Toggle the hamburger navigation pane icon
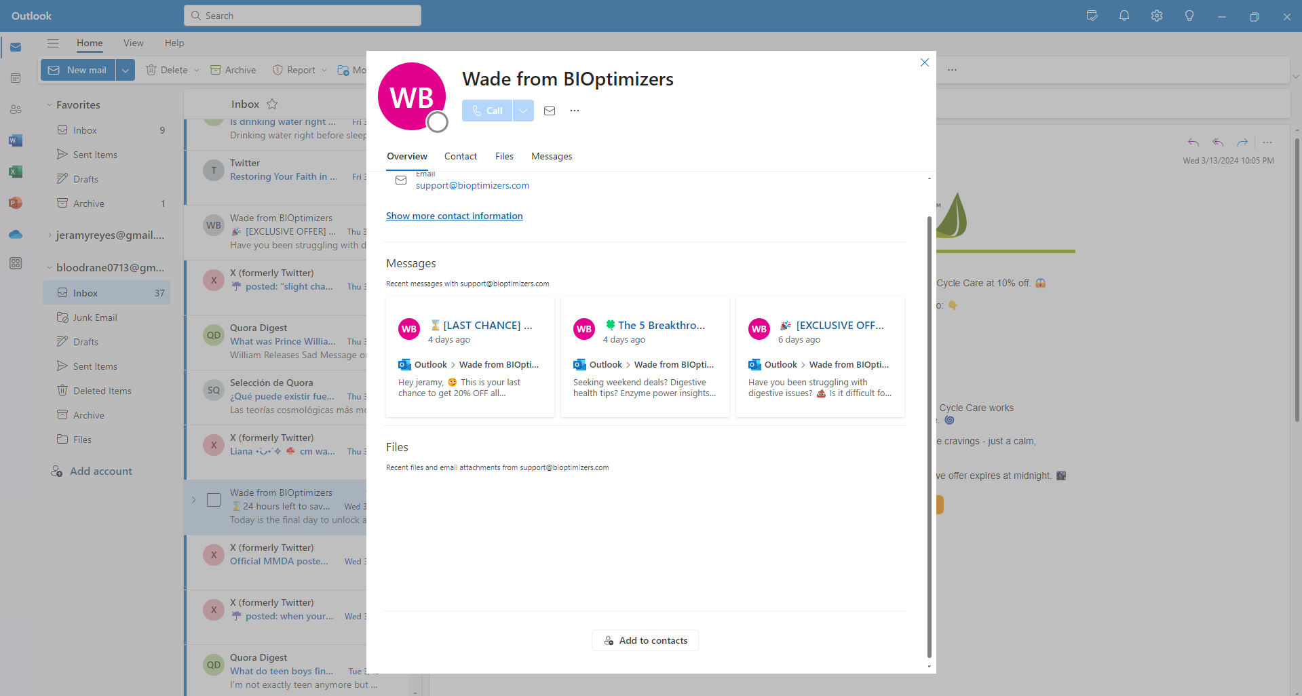 (53, 43)
